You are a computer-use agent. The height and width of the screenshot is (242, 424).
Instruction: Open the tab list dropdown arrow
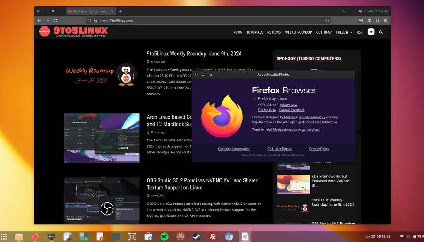pyautogui.click(x=344, y=11)
